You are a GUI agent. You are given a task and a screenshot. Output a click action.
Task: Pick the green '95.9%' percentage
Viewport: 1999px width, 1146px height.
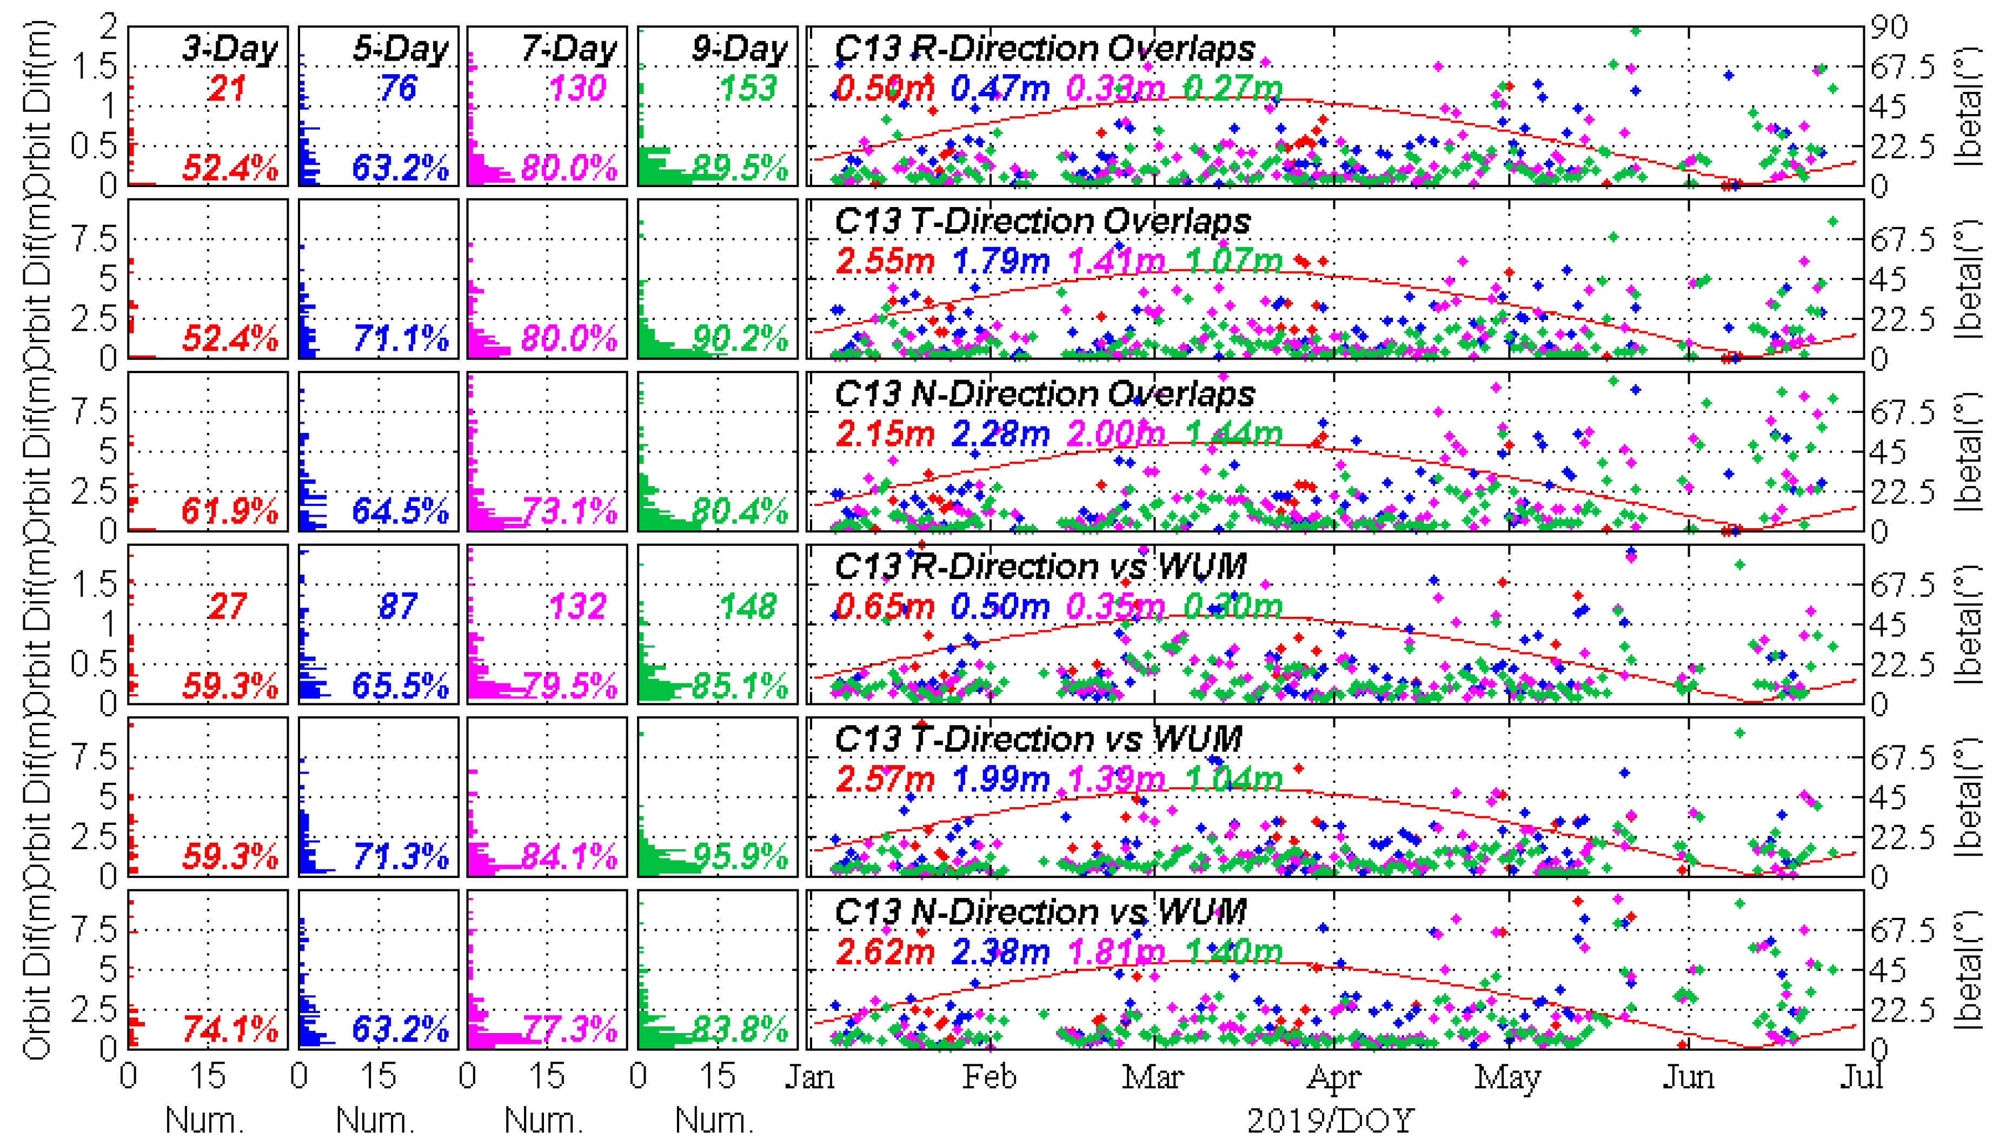click(740, 856)
